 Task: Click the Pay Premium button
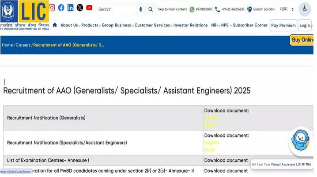click(283, 26)
